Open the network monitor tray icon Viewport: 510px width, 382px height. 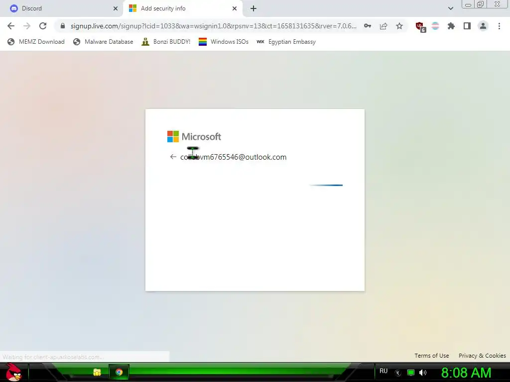coord(411,373)
